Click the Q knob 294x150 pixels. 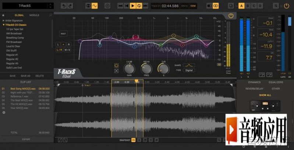[x=163, y=69]
